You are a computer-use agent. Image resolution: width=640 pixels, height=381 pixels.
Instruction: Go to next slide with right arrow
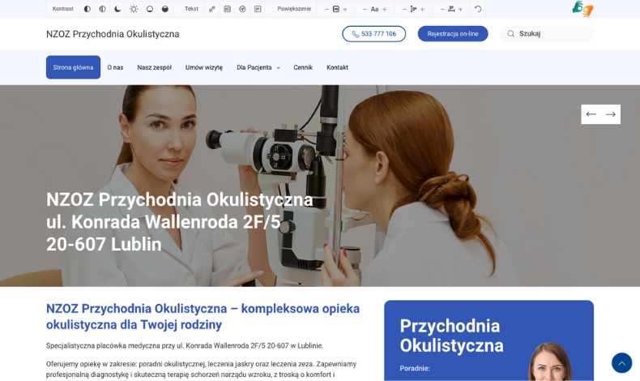tap(611, 114)
